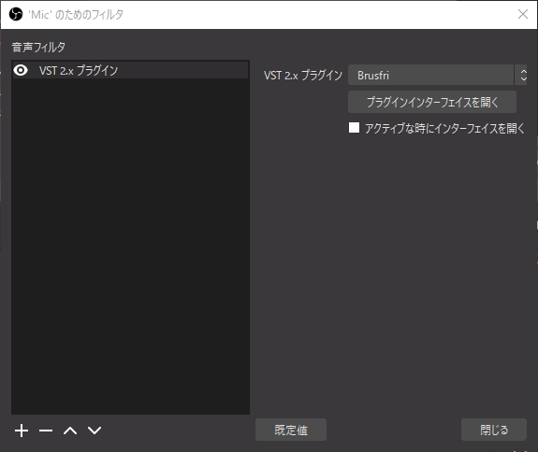
Task: Click the 既定値 defaults button
Action: [291, 430]
